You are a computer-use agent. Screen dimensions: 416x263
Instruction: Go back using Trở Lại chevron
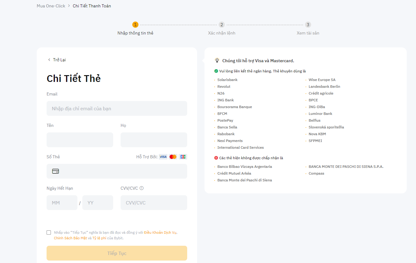49,60
